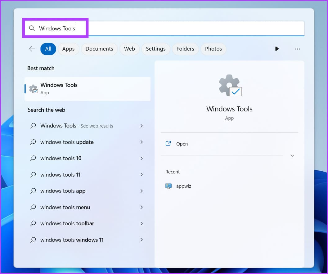328x274 pixels.
Task: Switch to the Web filter tab
Action: [129, 49]
